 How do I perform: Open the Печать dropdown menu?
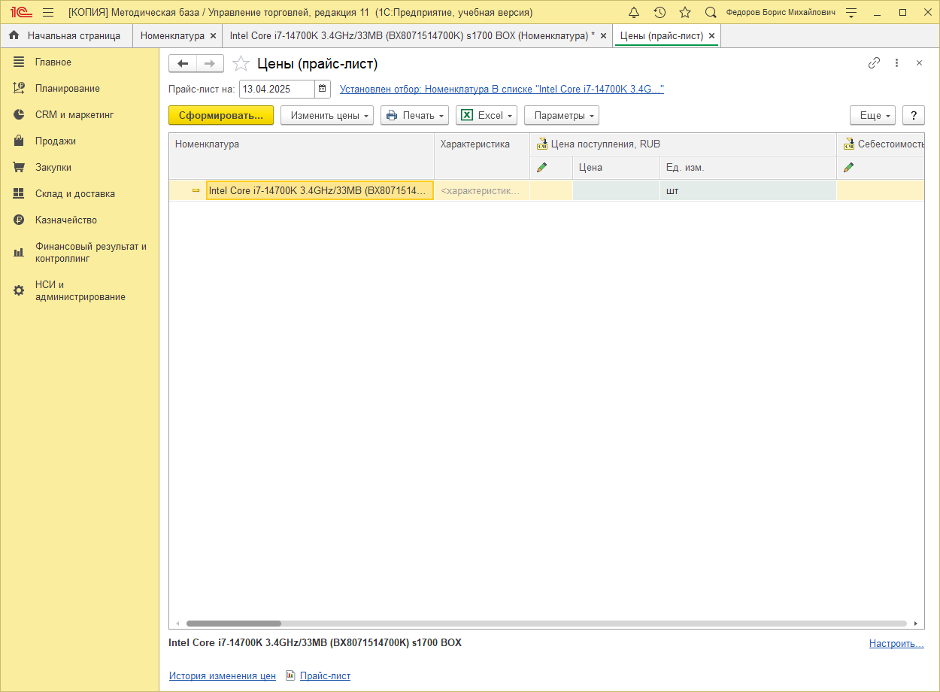coord(414,115)
